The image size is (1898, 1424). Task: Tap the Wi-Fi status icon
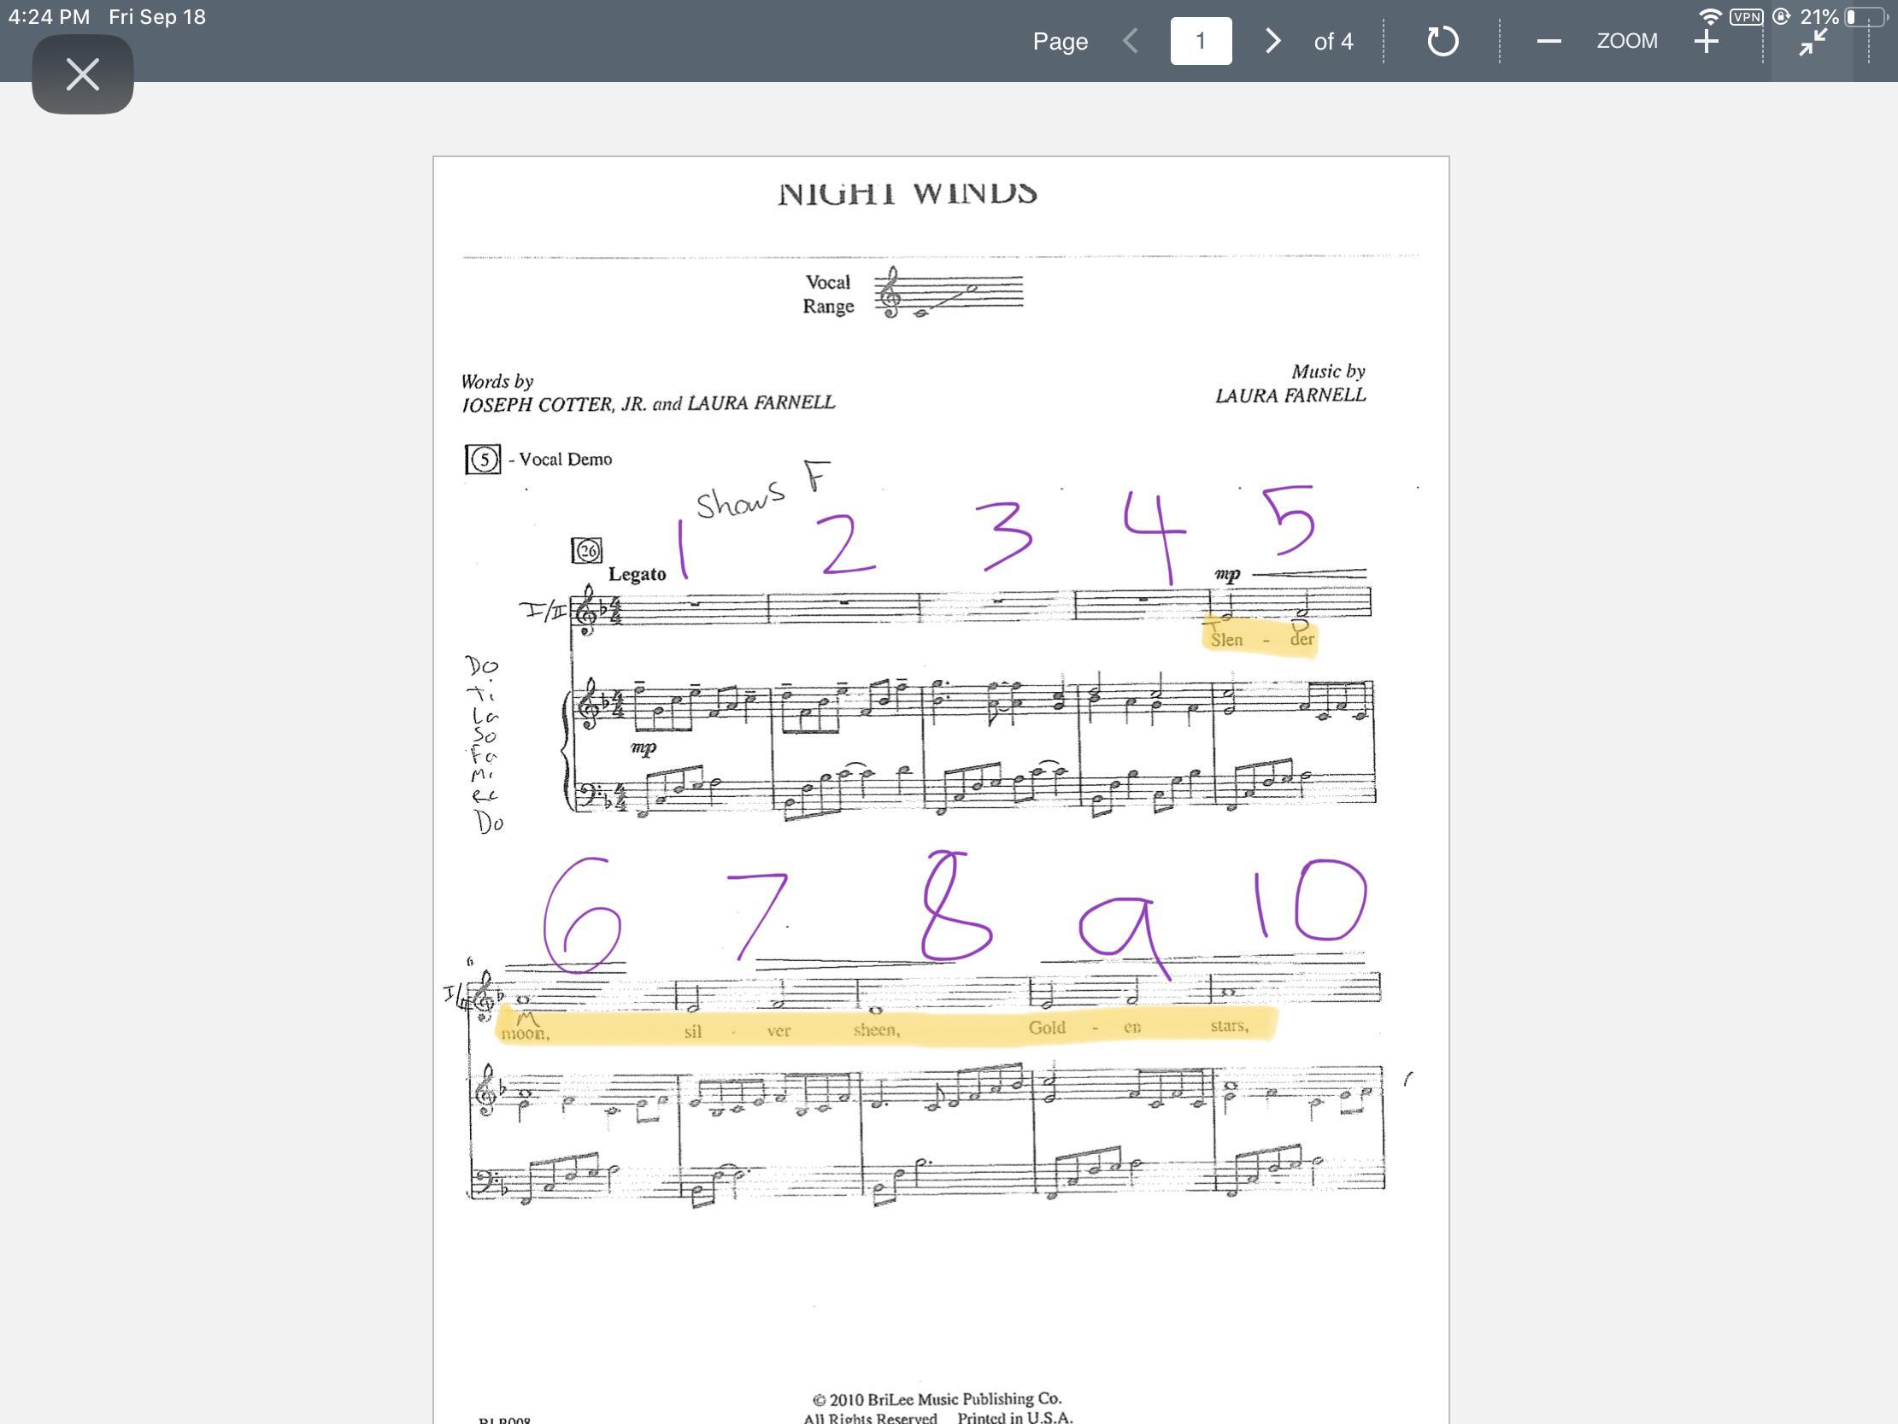(x=1709, y=16)
